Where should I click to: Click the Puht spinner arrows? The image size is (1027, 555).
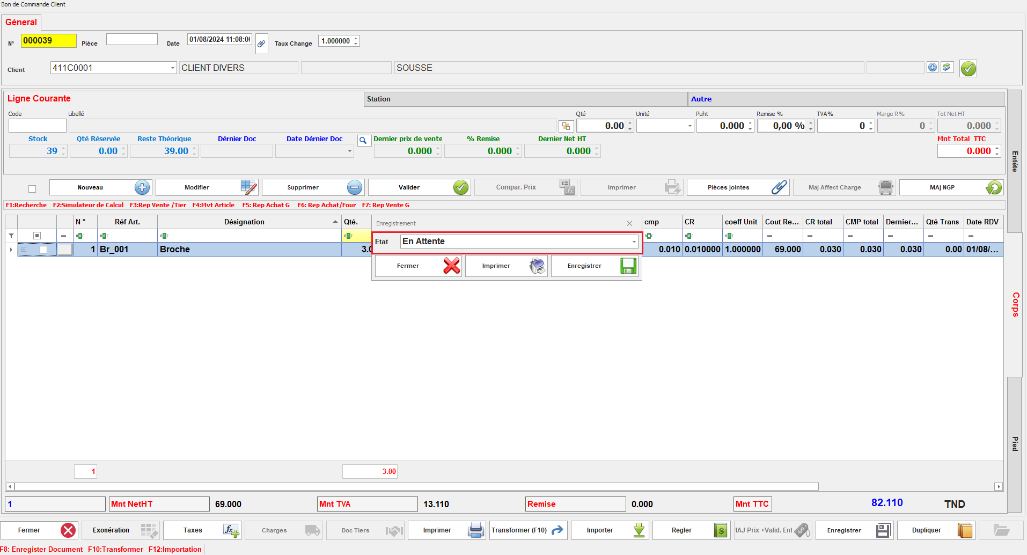[x=750, y=126]
